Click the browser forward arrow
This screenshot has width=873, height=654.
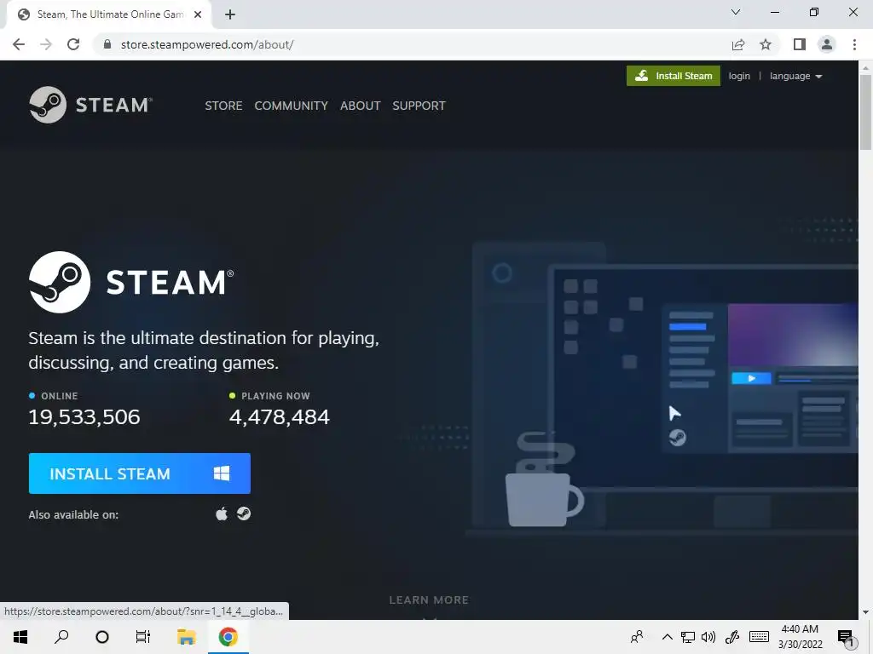coord(46,44)
